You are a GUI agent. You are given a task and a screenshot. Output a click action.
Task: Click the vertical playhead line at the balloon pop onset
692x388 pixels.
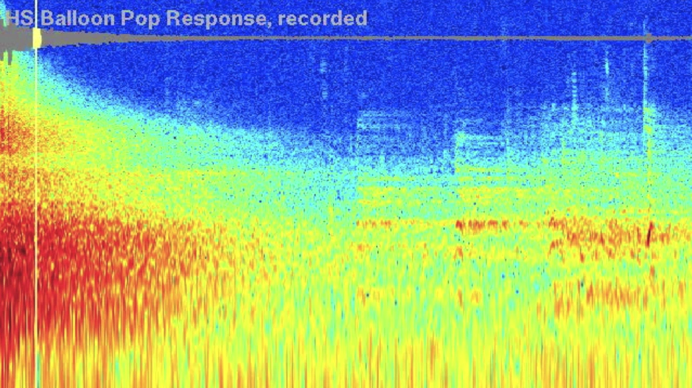[36, 194]
